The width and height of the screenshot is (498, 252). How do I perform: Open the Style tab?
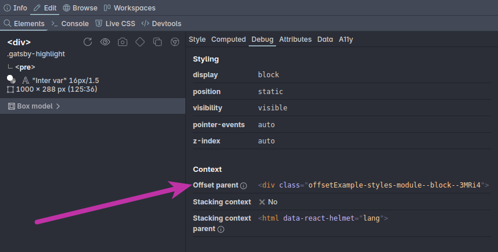197,39
